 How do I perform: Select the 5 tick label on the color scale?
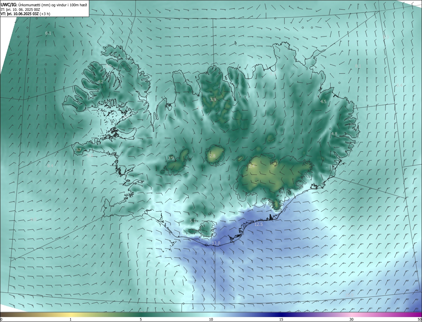[x=141, y=320]
